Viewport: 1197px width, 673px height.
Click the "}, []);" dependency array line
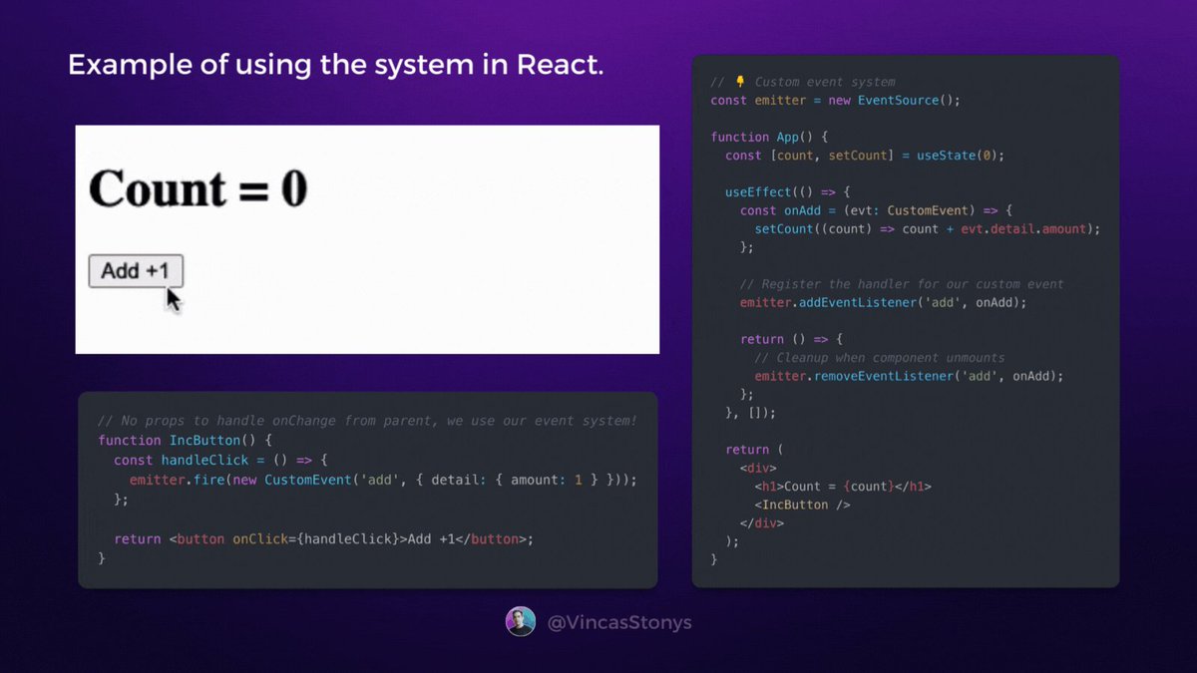[x=750, y=412]
